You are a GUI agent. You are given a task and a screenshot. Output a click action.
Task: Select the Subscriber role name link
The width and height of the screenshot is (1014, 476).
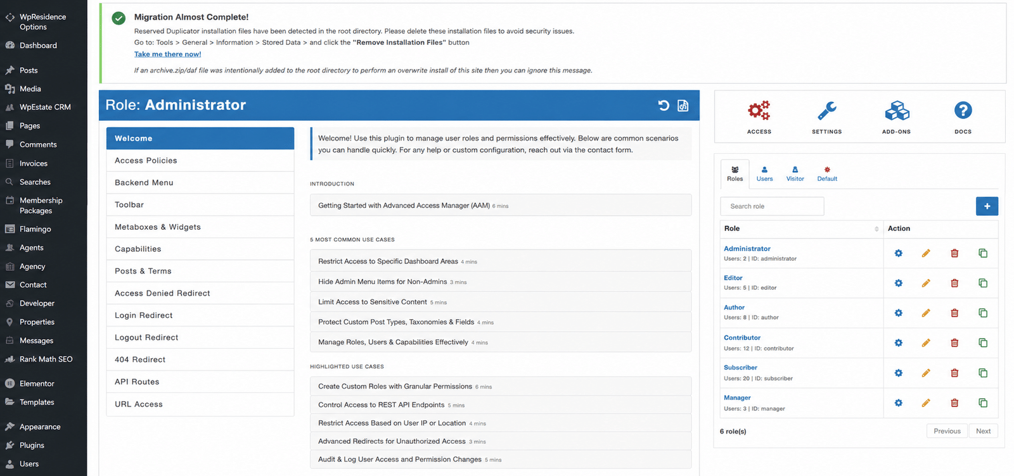pyautogui.click(x=740, y=368)
